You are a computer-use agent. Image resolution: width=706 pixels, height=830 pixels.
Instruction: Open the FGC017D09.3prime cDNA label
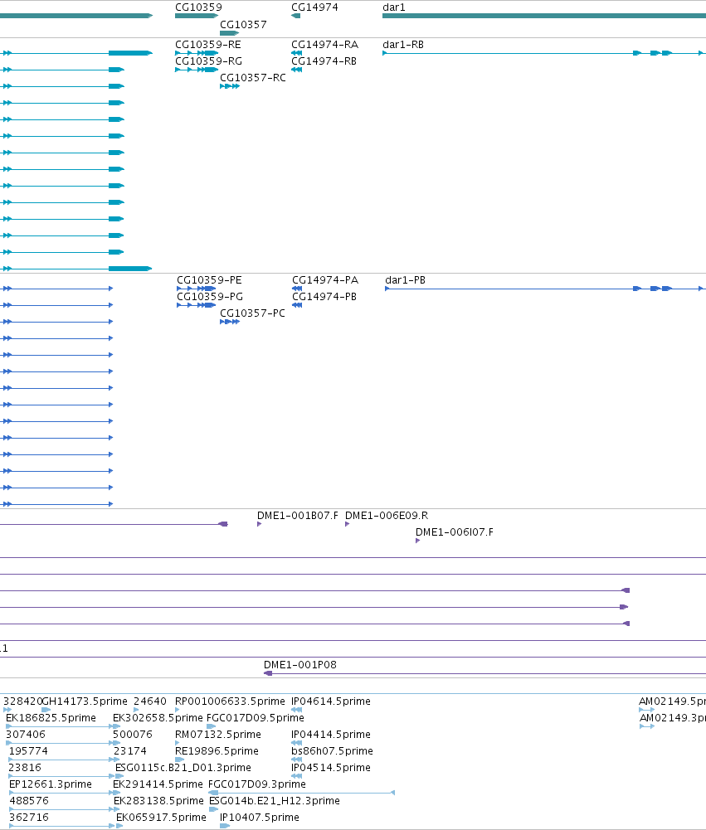pos(257,784)
